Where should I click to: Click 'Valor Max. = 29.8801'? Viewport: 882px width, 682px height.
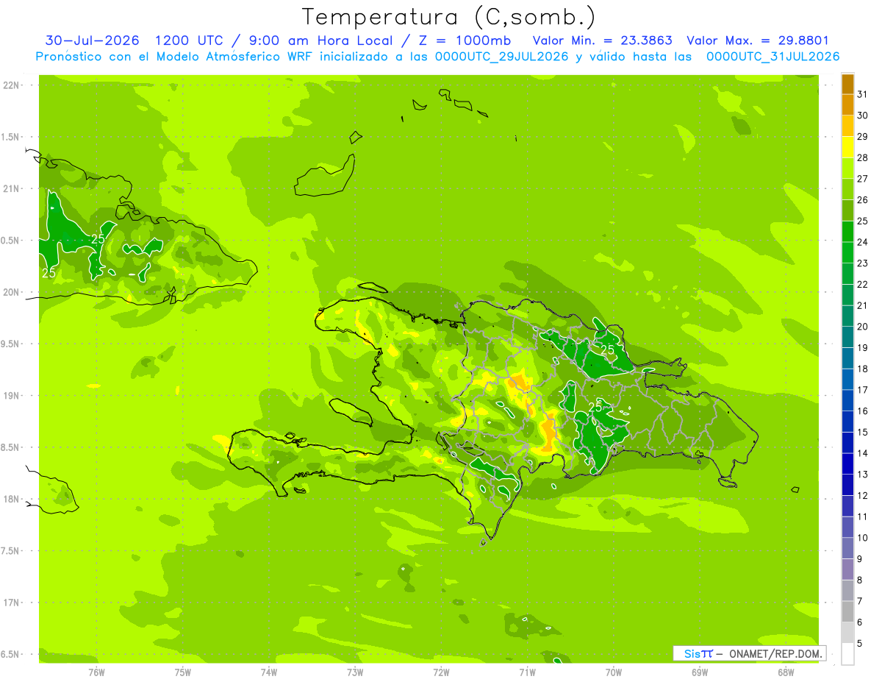pyautogui.click(x=757, y=40)
